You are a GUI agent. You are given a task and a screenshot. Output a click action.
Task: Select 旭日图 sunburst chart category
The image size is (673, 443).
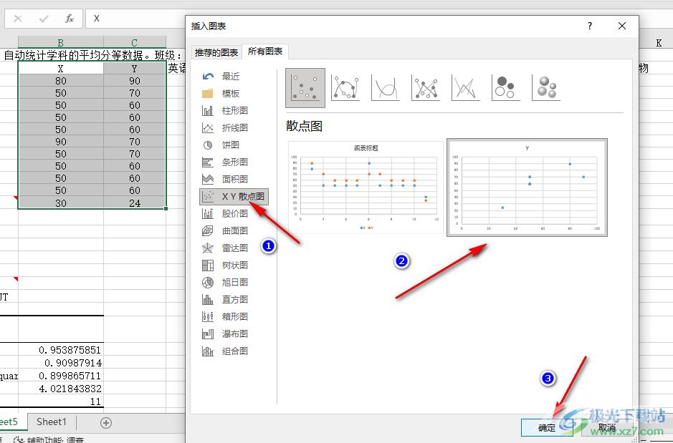[x=234, y=283]
